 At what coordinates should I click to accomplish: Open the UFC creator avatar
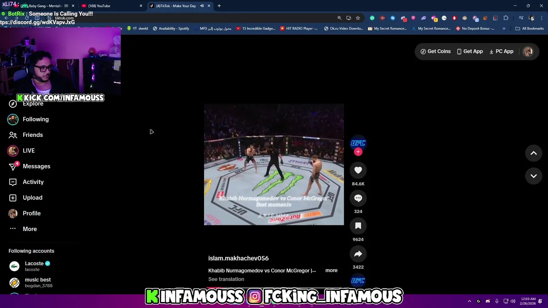pos(358,143)
